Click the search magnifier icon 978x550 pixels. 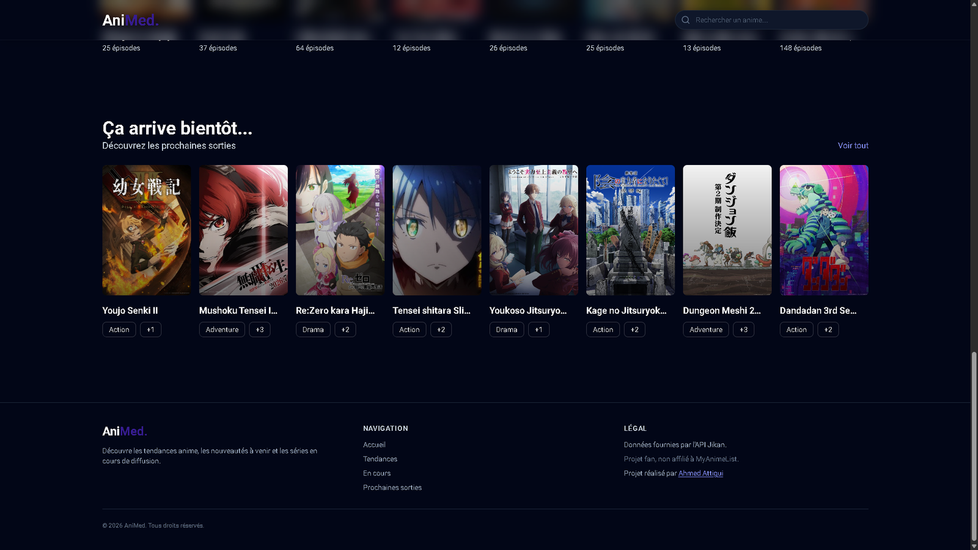click(686, 20)
